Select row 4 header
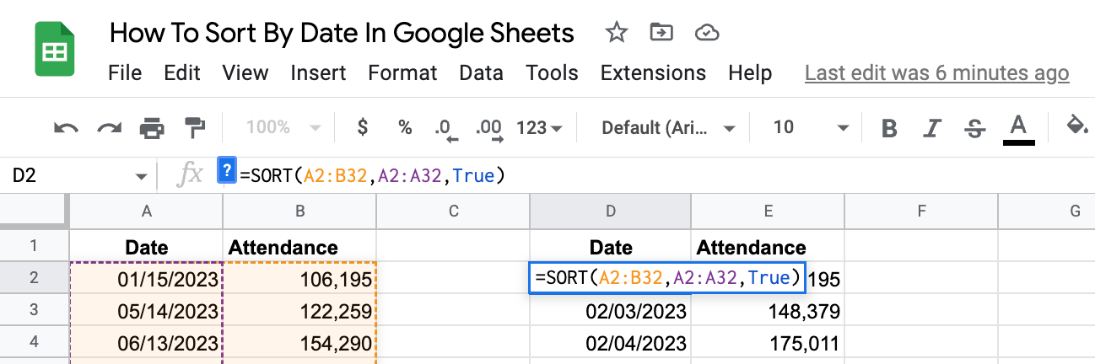 35,342
